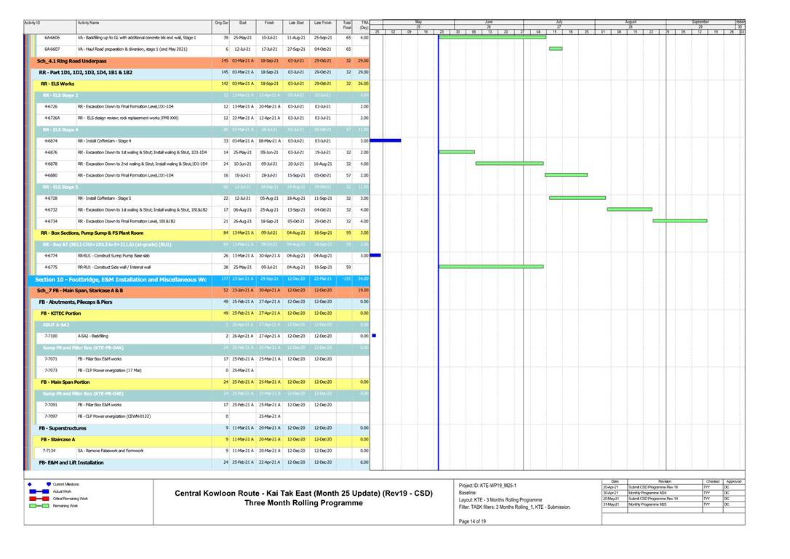The height and width of the screenshot is (559, 790).
Task: Collapse the Sch_4.1 Ring Road Underpass group
Action: coord(71,61)
